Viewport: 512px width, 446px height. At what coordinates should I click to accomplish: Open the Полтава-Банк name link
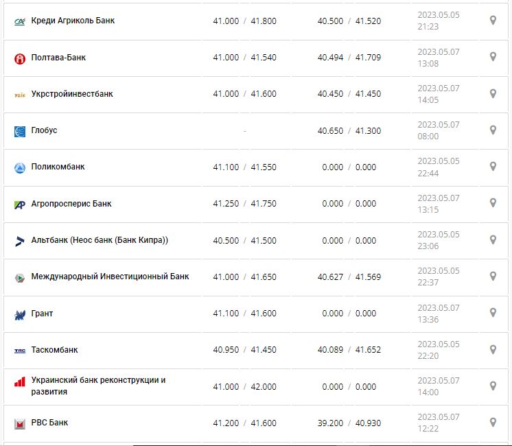[x=58, y=58]
